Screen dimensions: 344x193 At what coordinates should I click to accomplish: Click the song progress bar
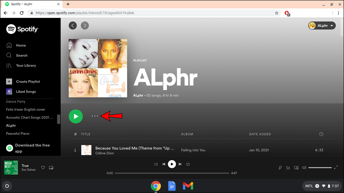tap(172, 173)
